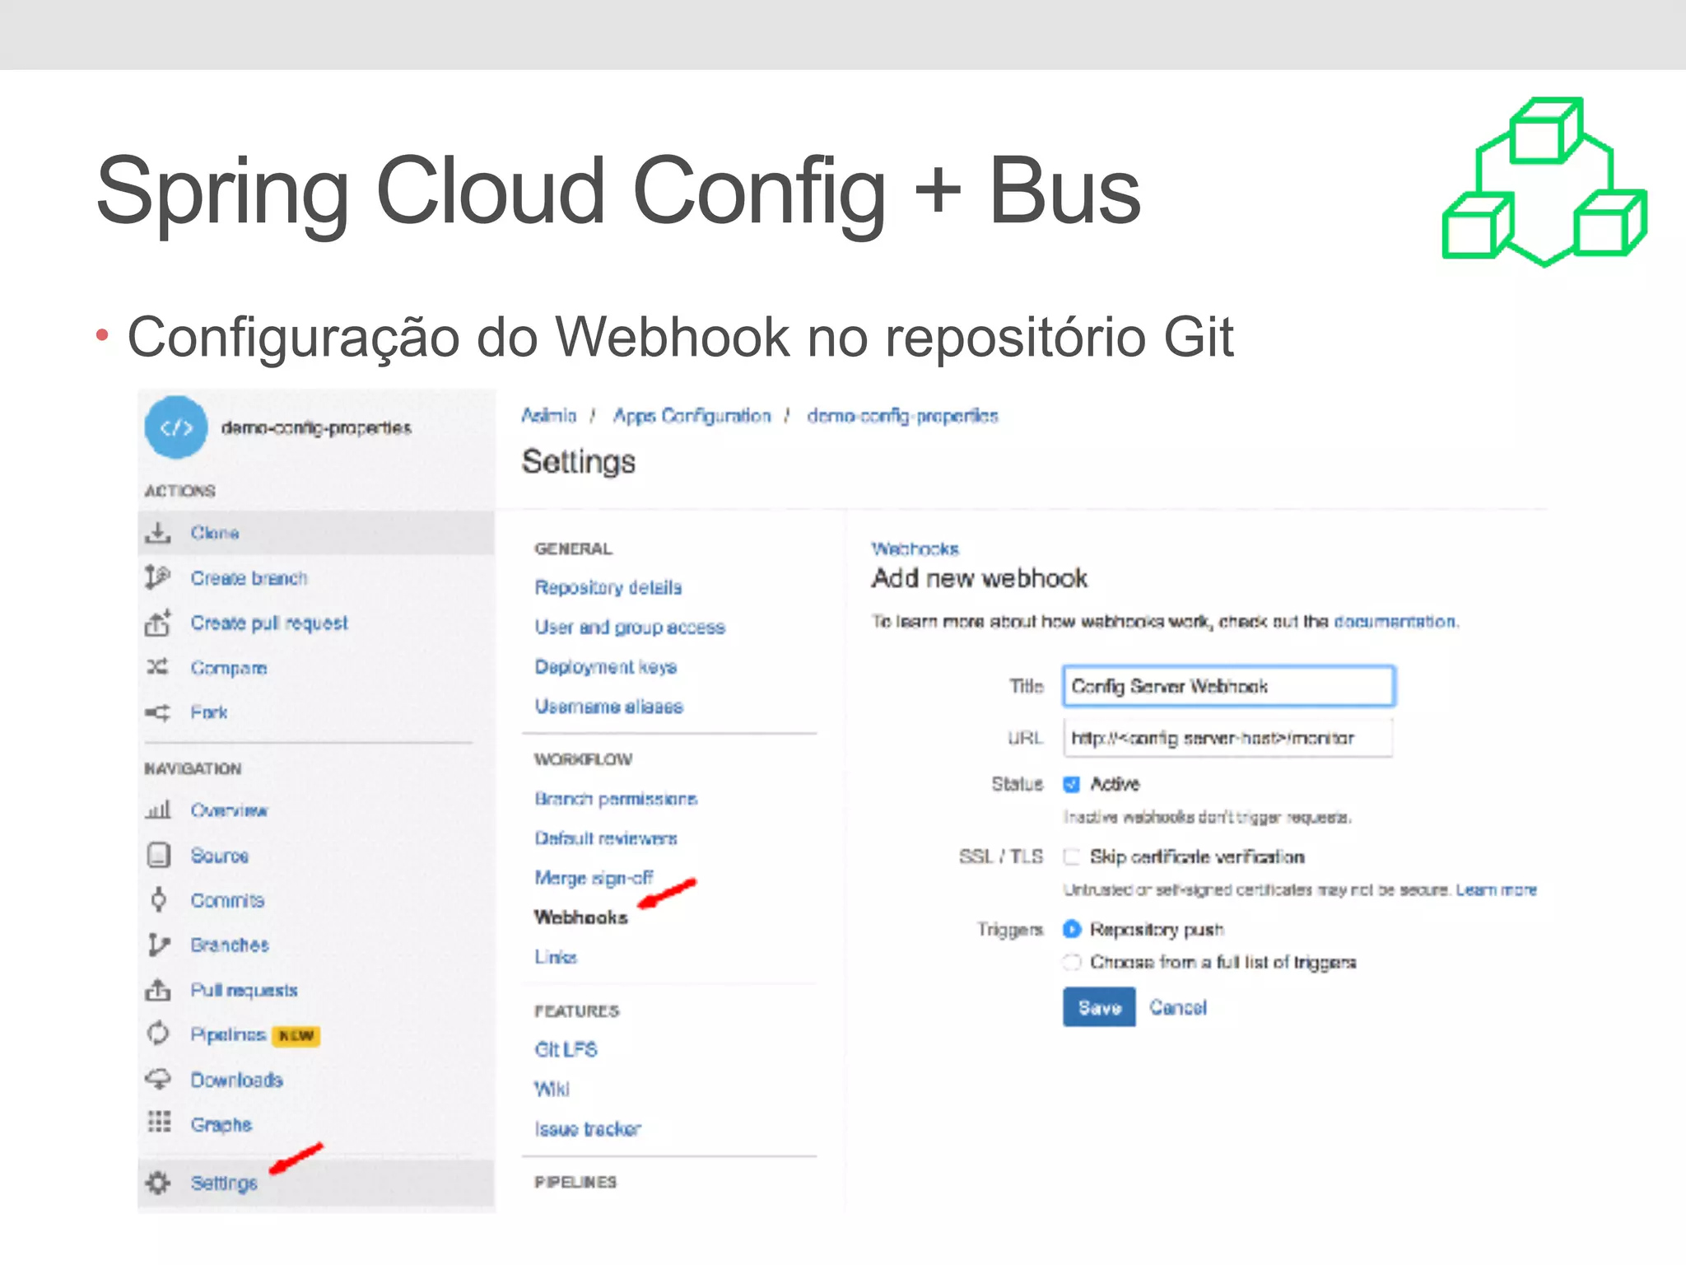
Task: Click the Save button
Action: click(x=1099, y=1007)
